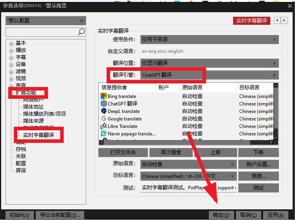The height and width of the screenshot is (220, 295).
Task: Open the 翻译位置 dropdown
Action: [x=209, y=63]
